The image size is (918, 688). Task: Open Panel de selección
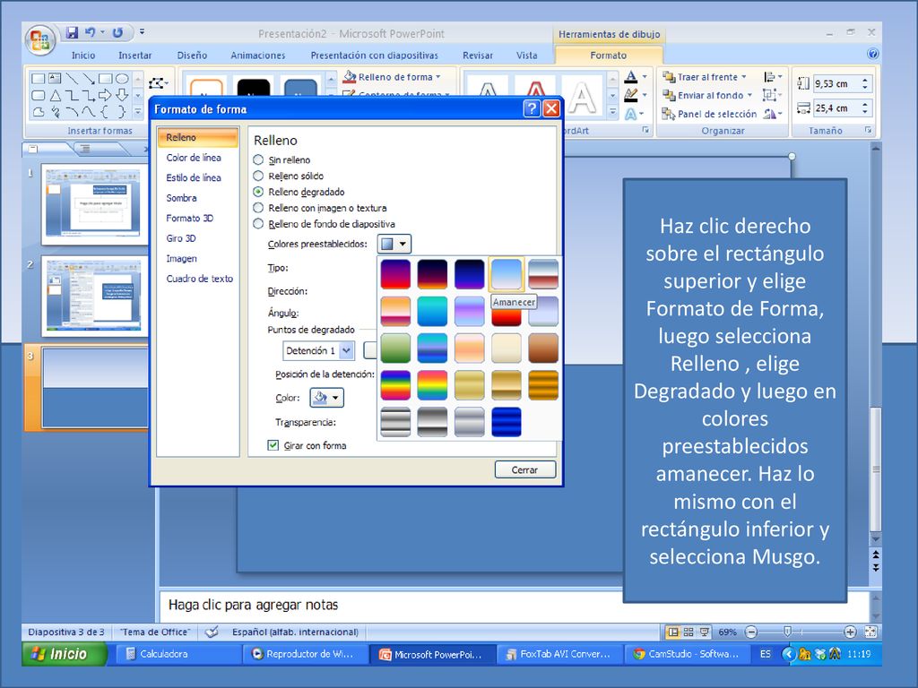pyautogui.click(x=709, y=114)
